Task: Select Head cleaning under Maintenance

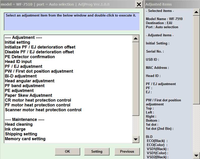Action: pos(19,124)
